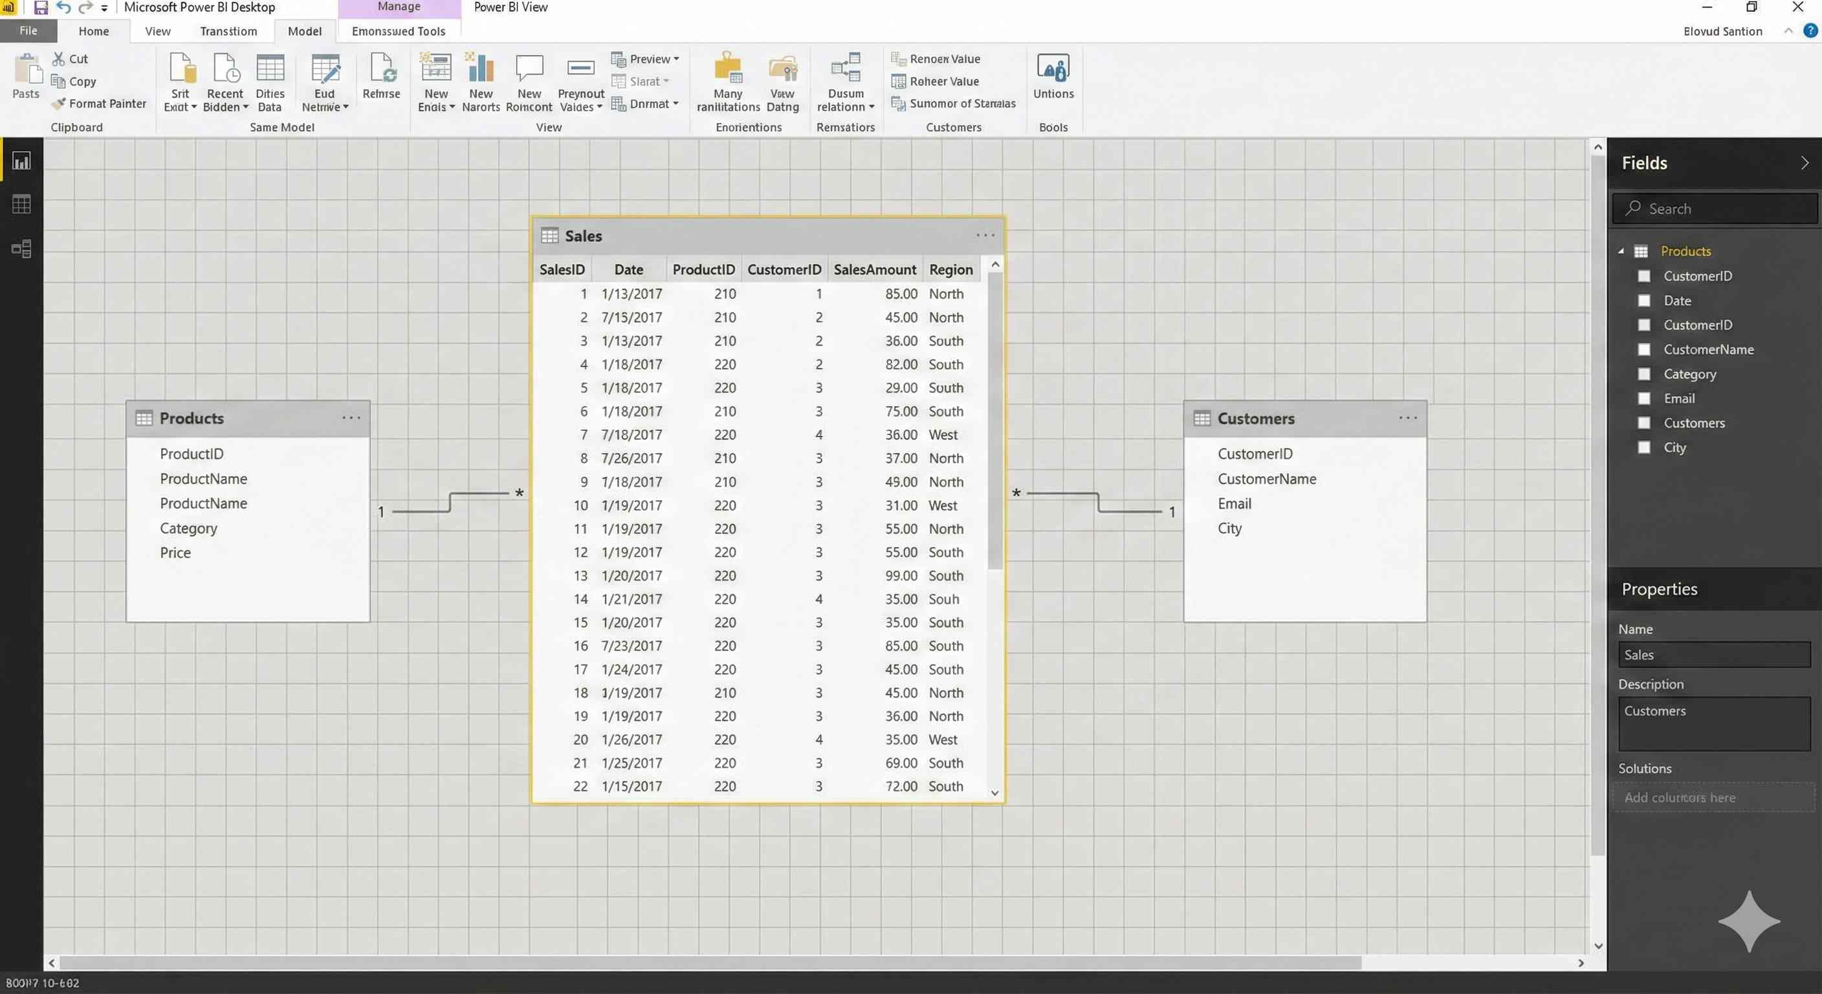Select Model view icon in the sidebar

coord(21,248)
